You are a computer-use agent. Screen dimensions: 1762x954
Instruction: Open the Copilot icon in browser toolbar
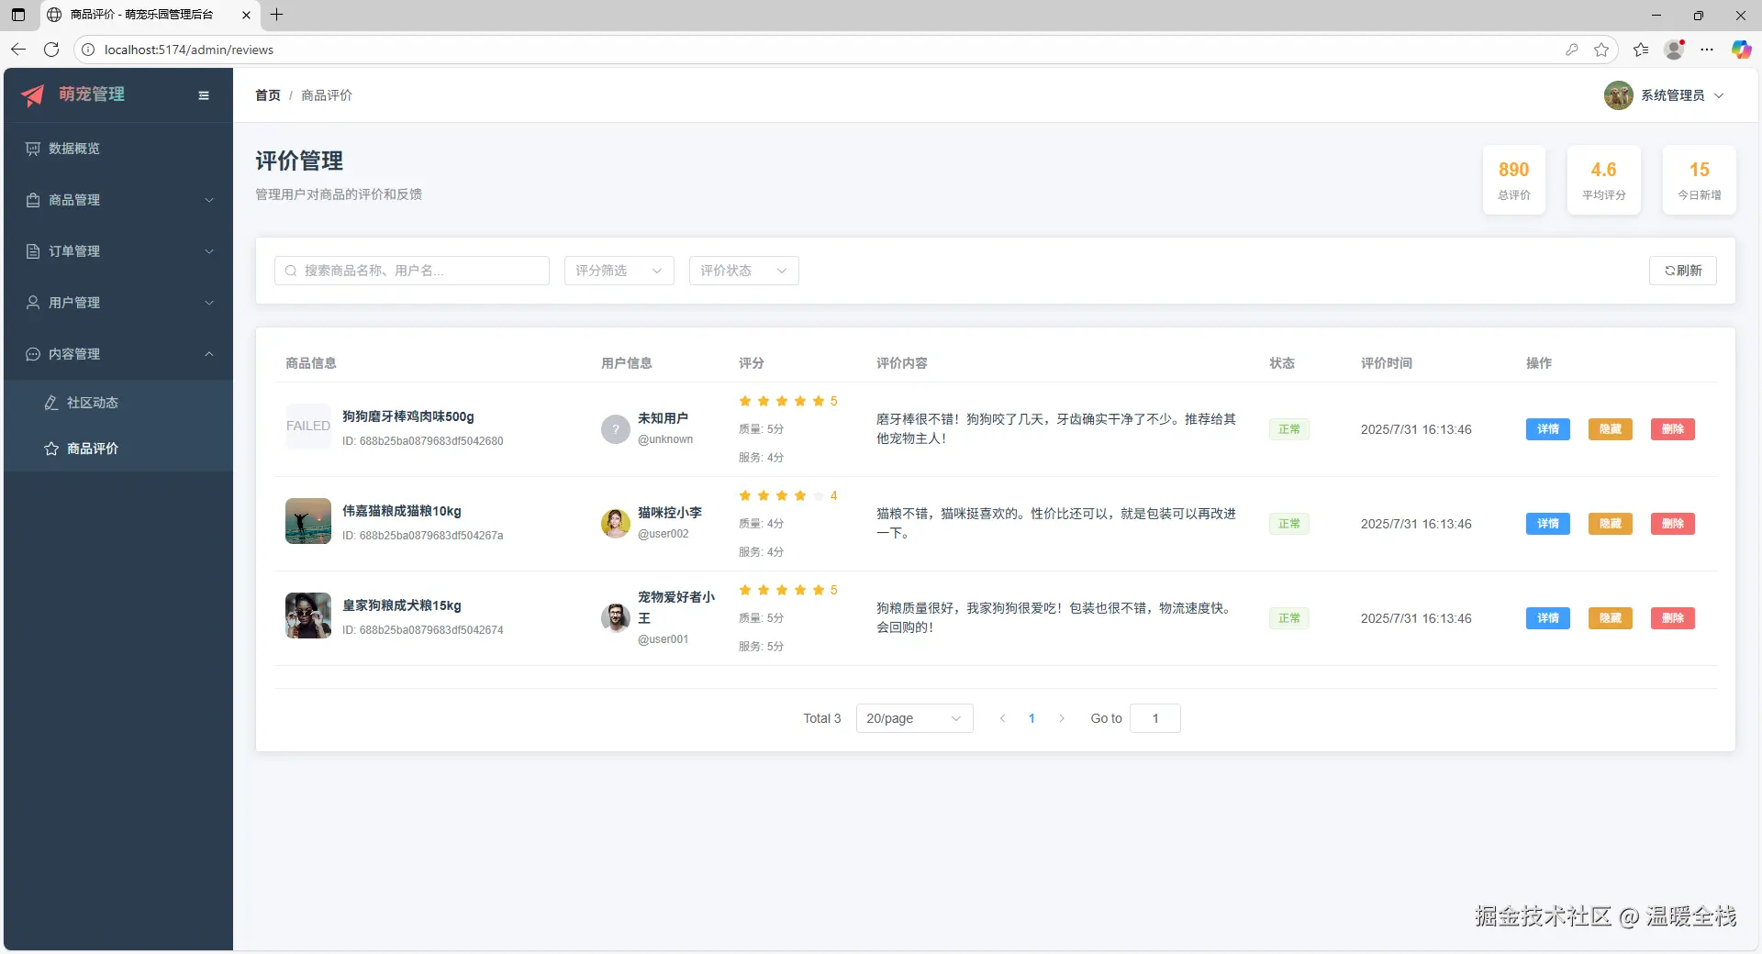tap(1741, 50)
